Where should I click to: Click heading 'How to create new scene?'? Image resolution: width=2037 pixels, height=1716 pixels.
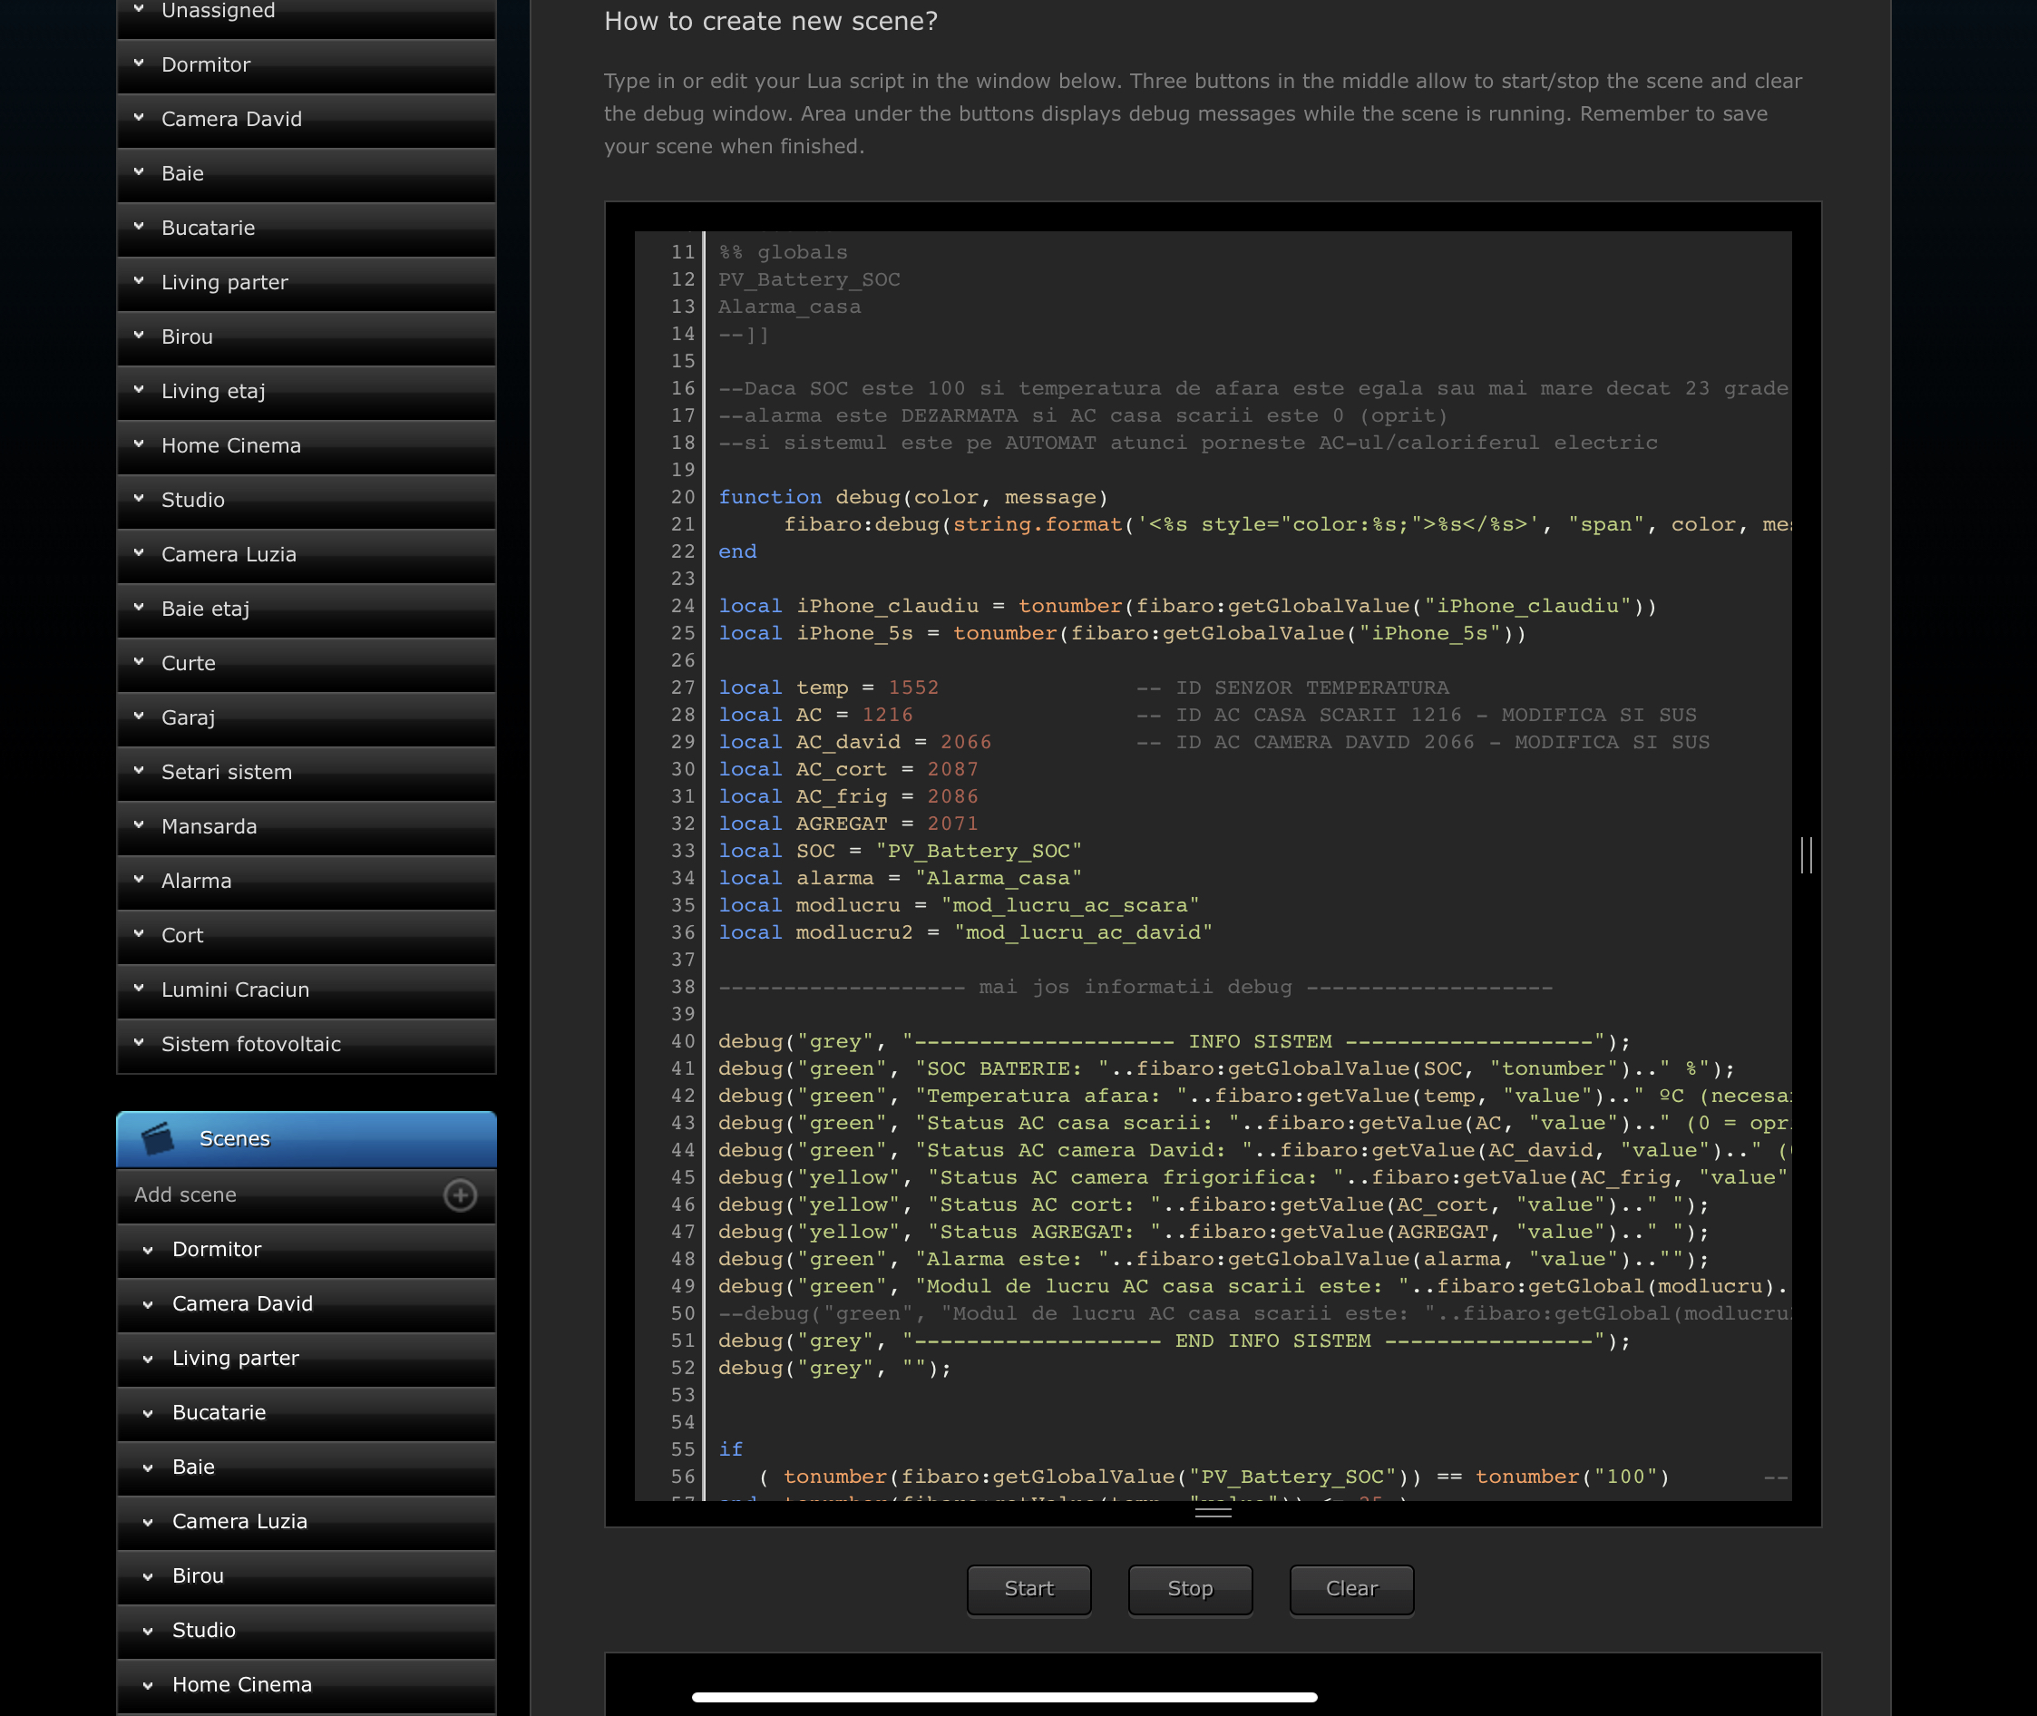[770, 21]
